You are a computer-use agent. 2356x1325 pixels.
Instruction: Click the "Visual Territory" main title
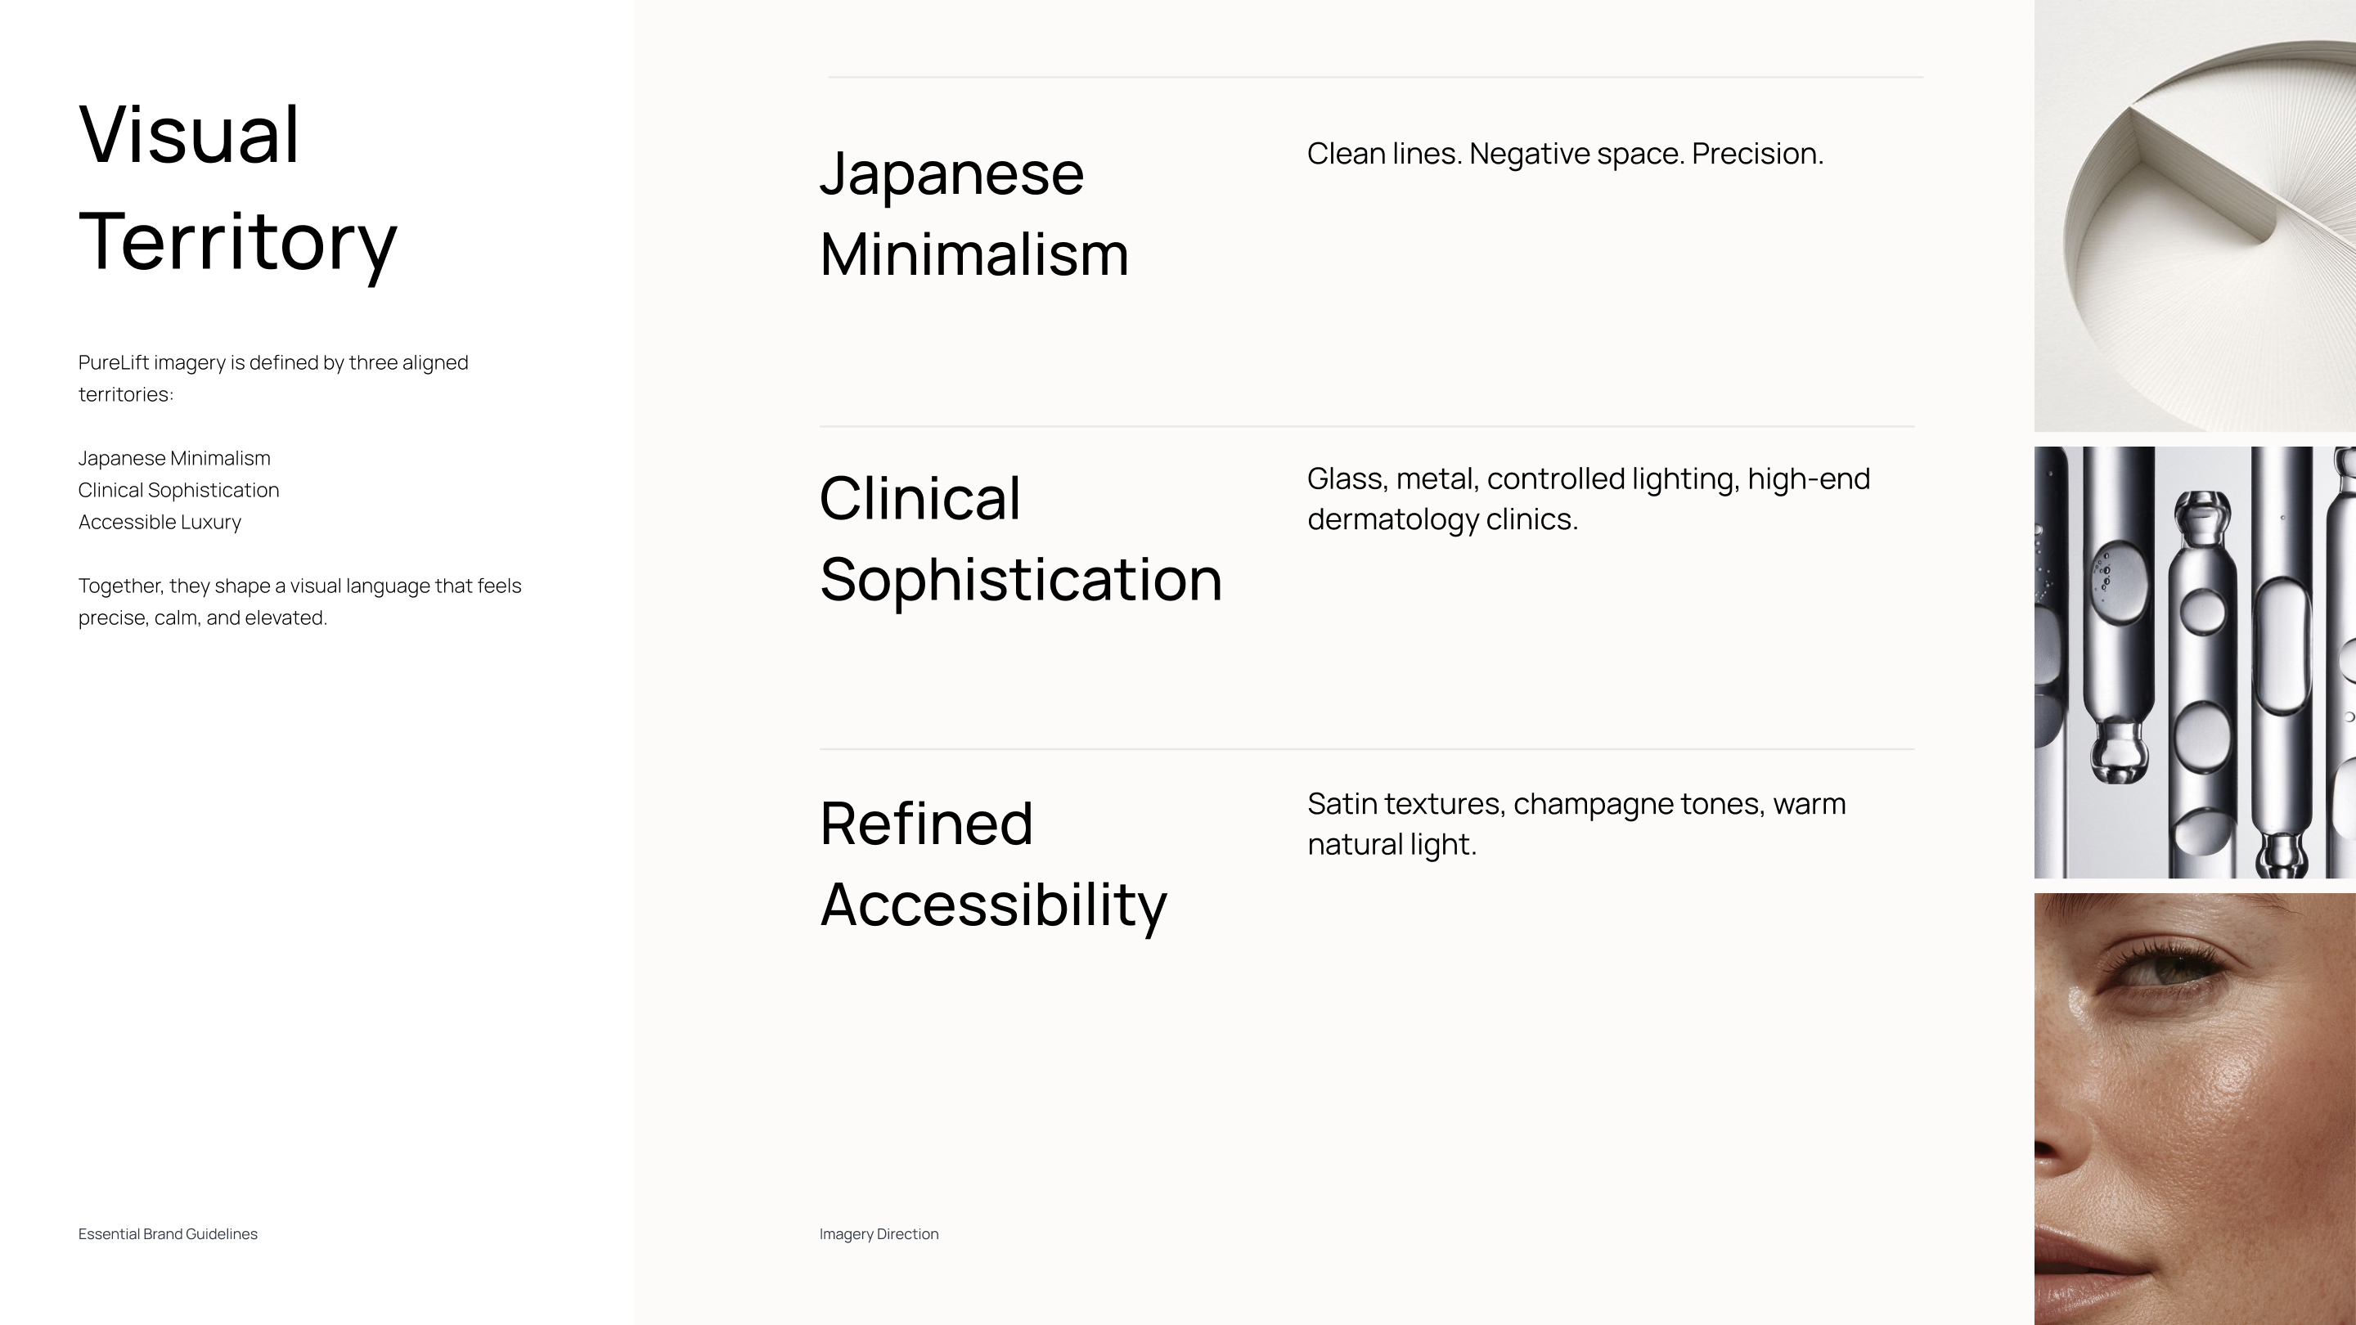pos(238,187)
